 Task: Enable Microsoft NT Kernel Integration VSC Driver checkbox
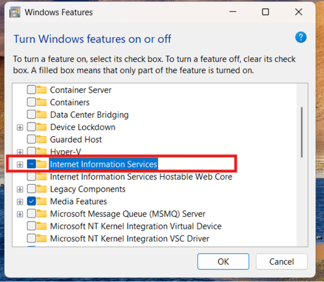coord(32,239)
